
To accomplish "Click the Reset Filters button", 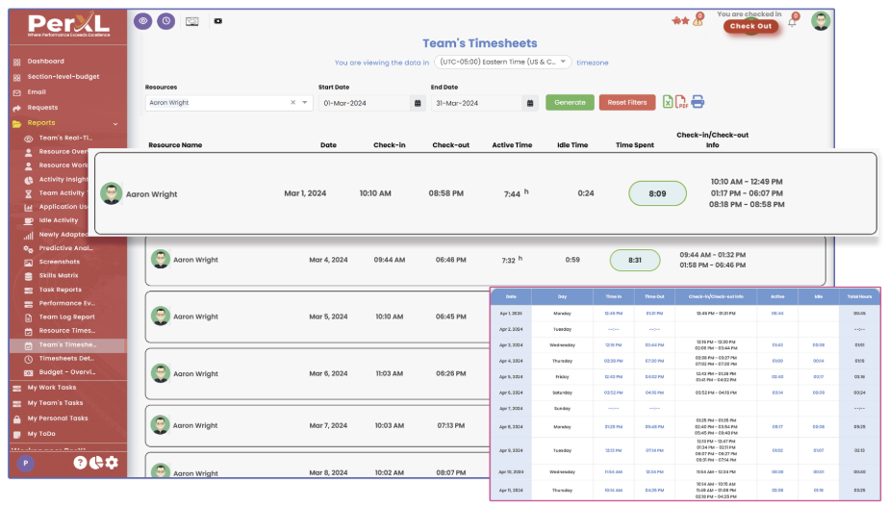I will (x=626, y=103).
